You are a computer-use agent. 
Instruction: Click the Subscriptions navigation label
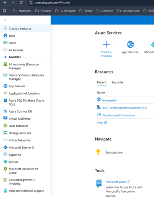tap(114, 153)
